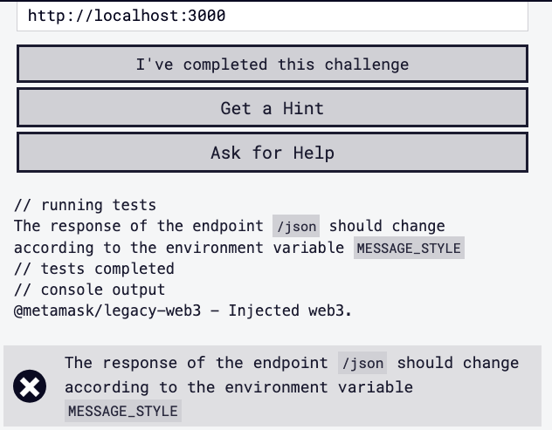Click MESSAGE_STYLE tag in failed test panel
This screenshot has height=430, width=552.
point(122,411)
